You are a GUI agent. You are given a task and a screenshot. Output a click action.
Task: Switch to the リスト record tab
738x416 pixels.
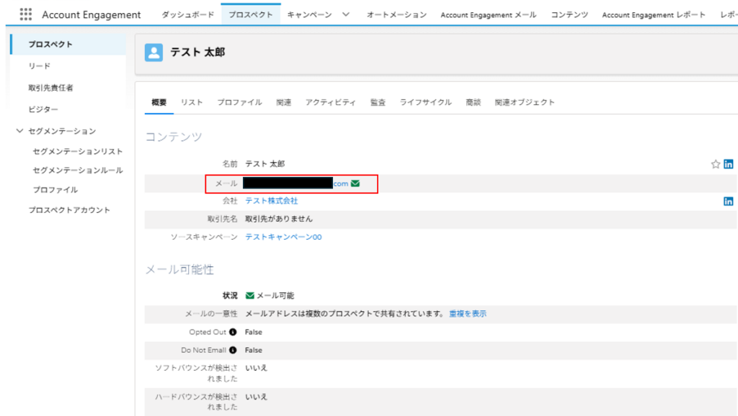[192, 102]
